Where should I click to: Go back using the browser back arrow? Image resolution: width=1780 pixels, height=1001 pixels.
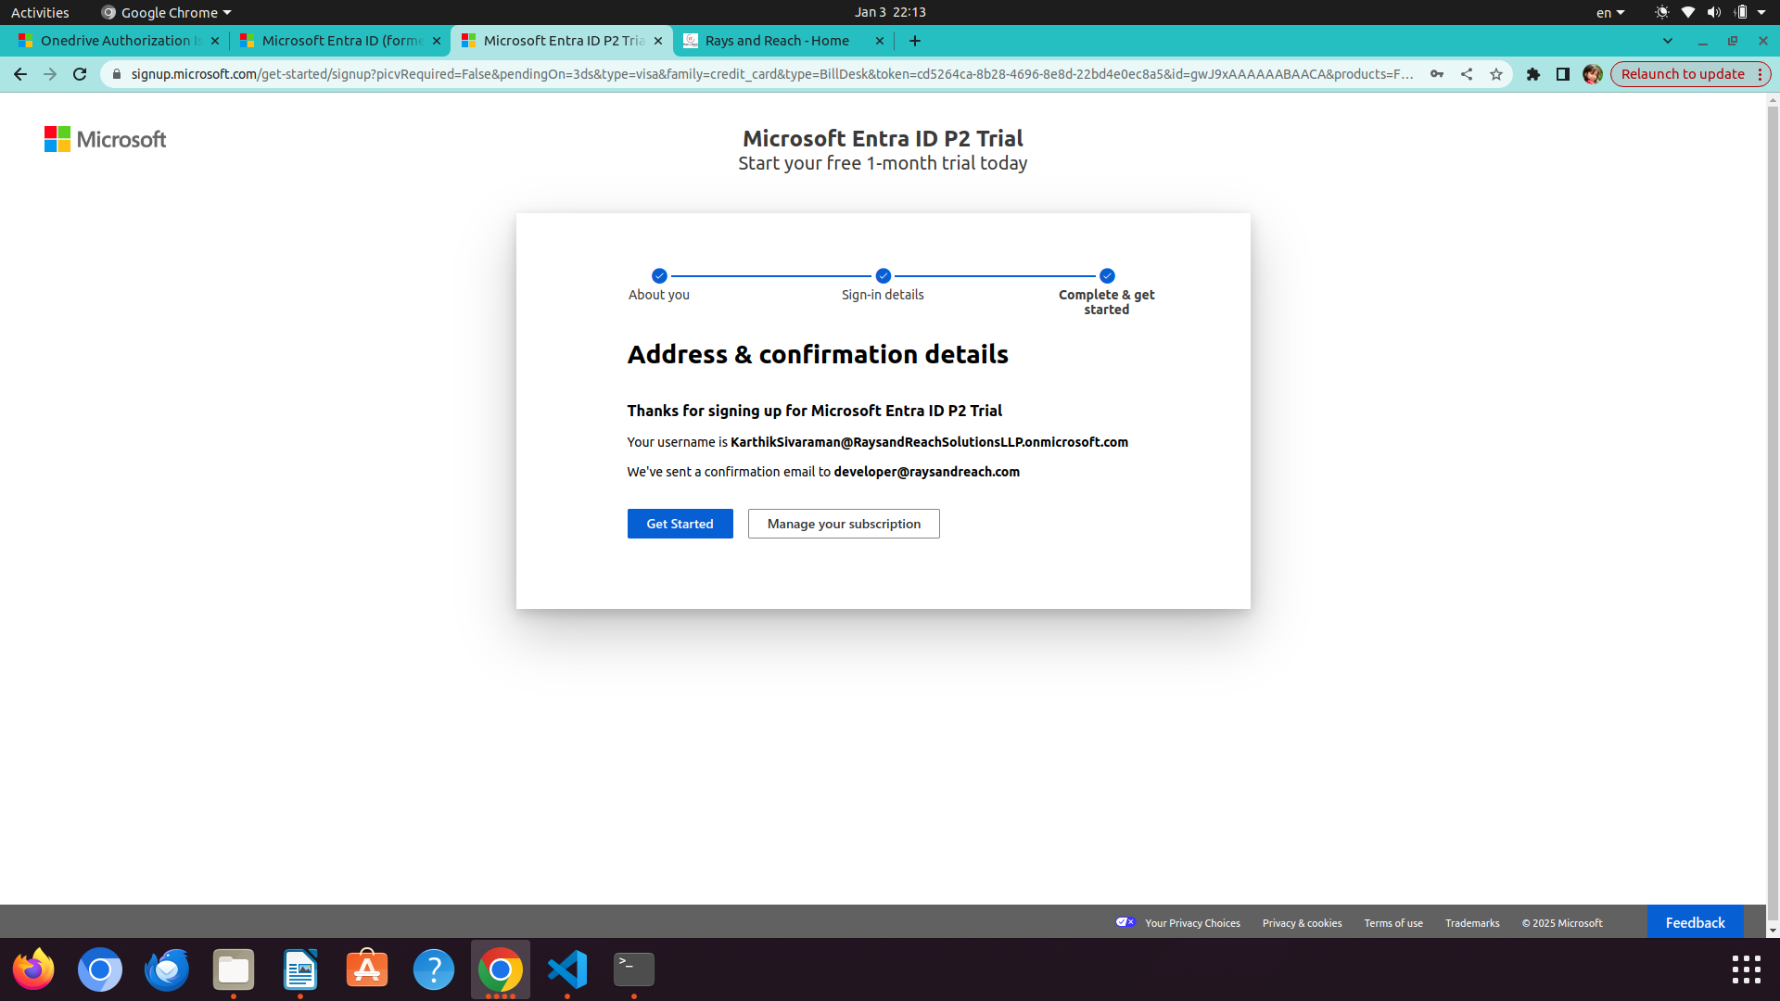pyautogui.click(x=20, y=74)
